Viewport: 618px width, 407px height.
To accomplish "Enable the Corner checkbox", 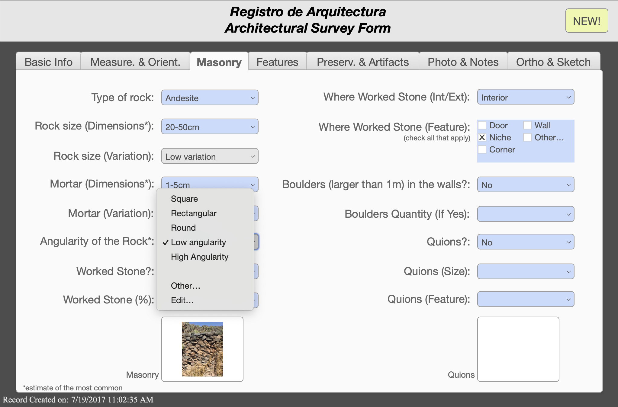I will (482, 149).
